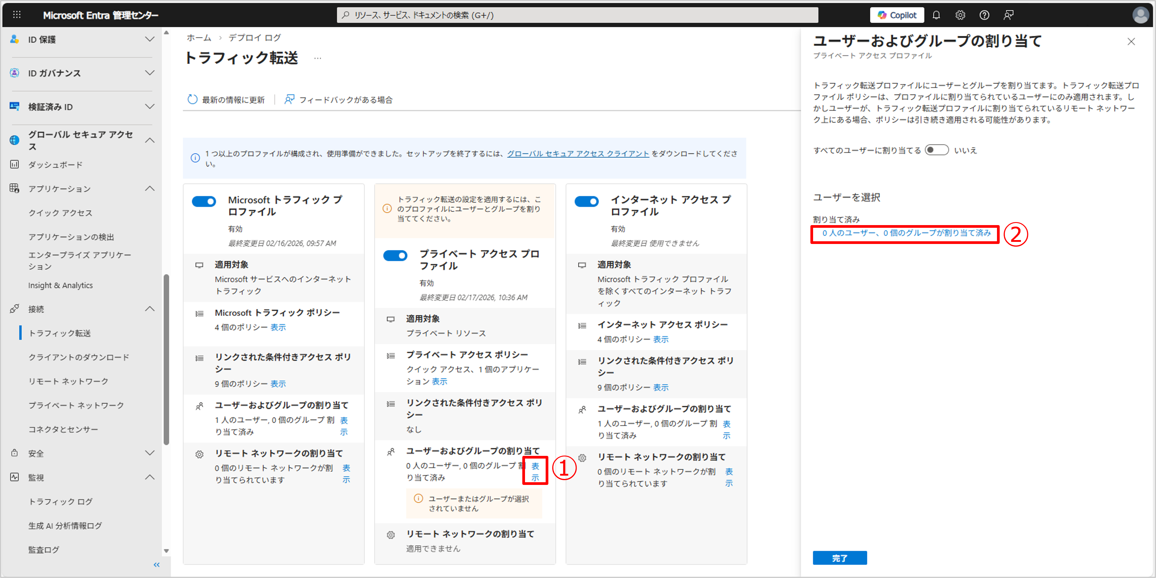Click the refresh icon (最新の情報に更新)
Viewport: 1156px width, 578px height.
pos(193,100)
